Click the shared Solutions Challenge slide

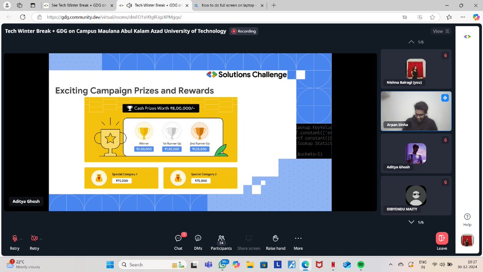pos(190,132)
